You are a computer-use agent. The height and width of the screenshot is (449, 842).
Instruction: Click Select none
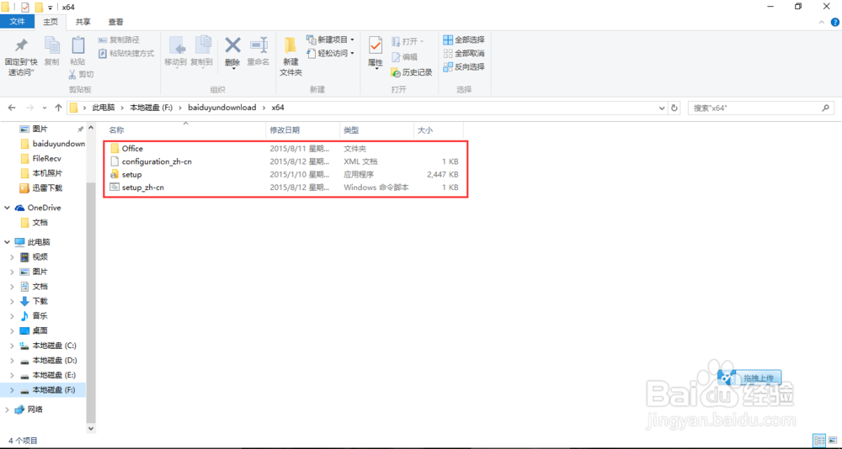pyautogui.click(x=463, y=53)
